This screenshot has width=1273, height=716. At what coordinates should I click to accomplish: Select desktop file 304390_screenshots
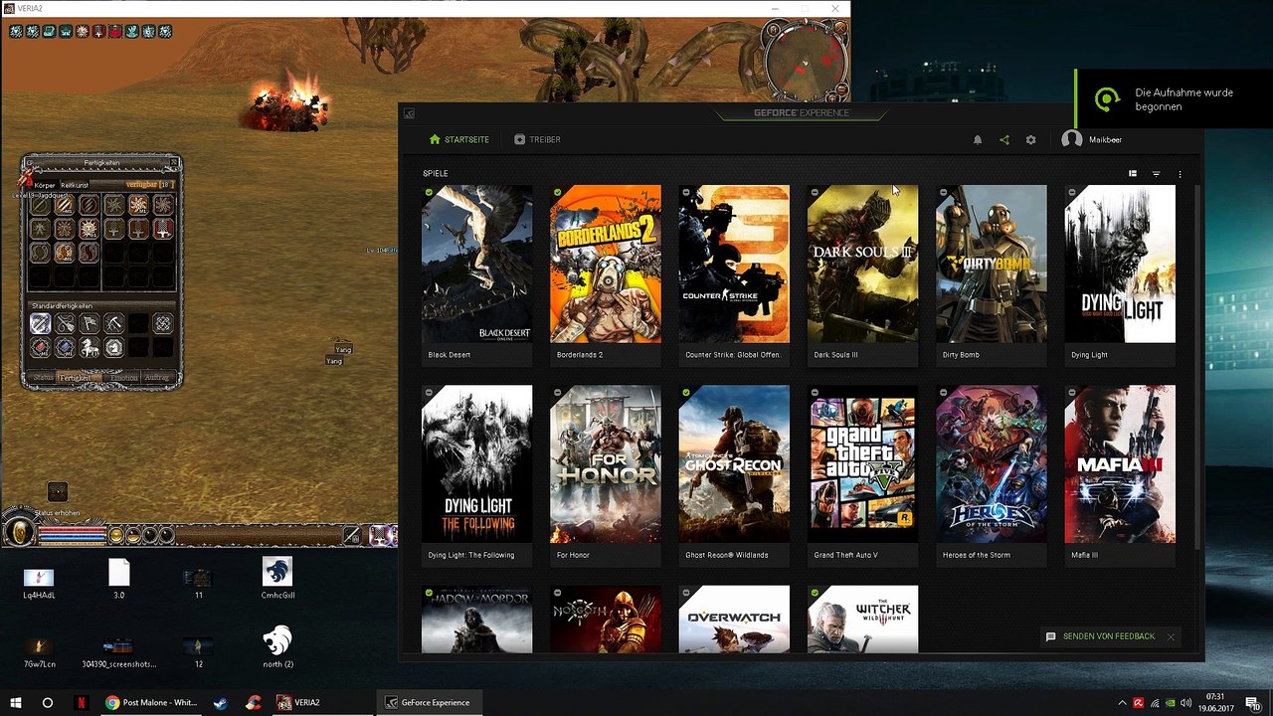[x=118, y=652]
